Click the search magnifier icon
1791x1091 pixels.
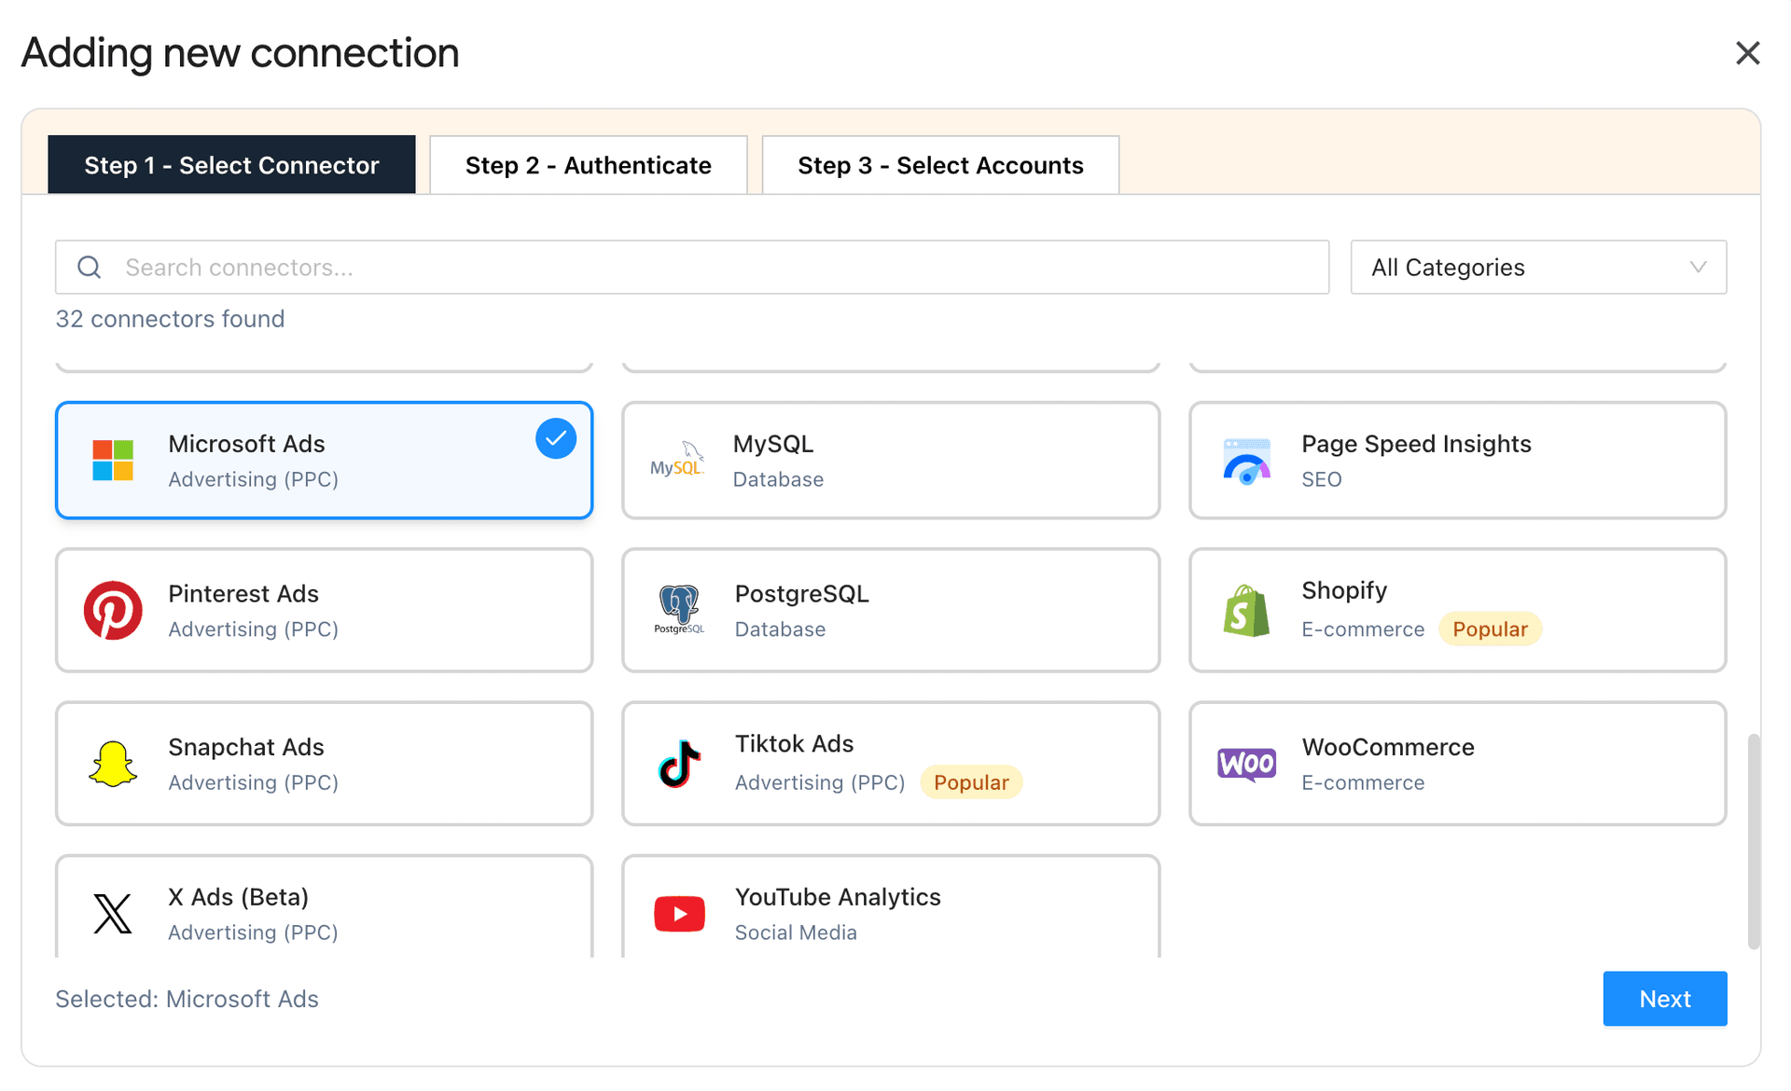click(90, 268)
